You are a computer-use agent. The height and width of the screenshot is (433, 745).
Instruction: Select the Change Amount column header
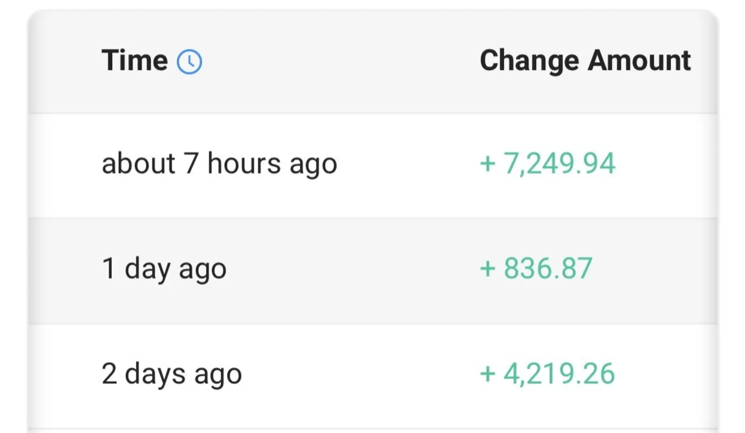pyautogui.click(x=585, y=61)
